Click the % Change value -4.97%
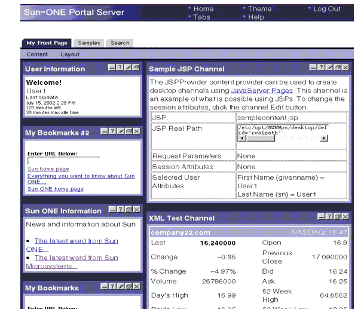Viewport: 364px width, 309px height. [223, 271]
